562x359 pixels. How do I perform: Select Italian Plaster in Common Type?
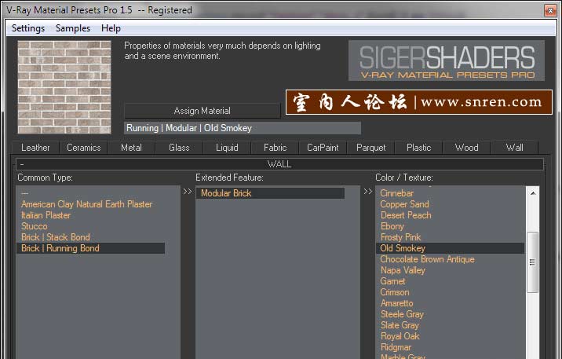[46, 215]
